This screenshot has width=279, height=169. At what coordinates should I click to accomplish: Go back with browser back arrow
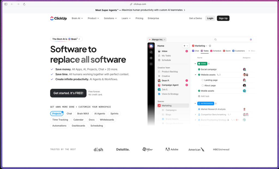(x=12, y=4)
